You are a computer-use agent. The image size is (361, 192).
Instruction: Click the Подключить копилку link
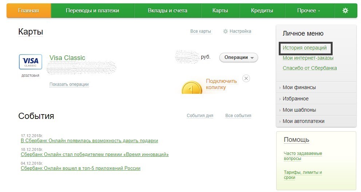(x=221, y=84)
